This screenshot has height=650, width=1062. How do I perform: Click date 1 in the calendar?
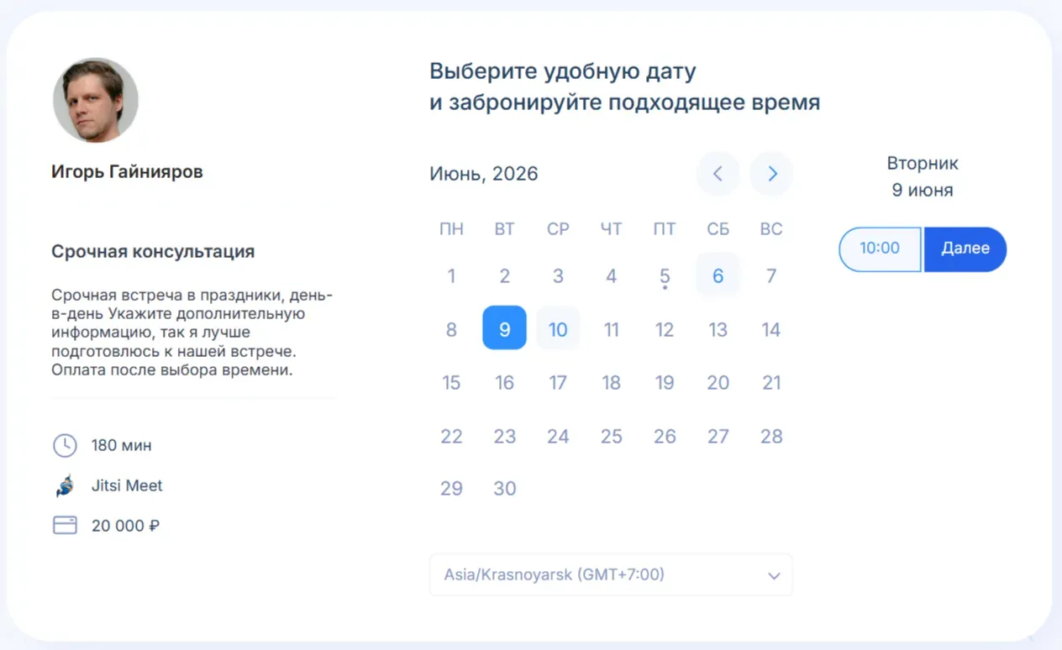[451, 275]
